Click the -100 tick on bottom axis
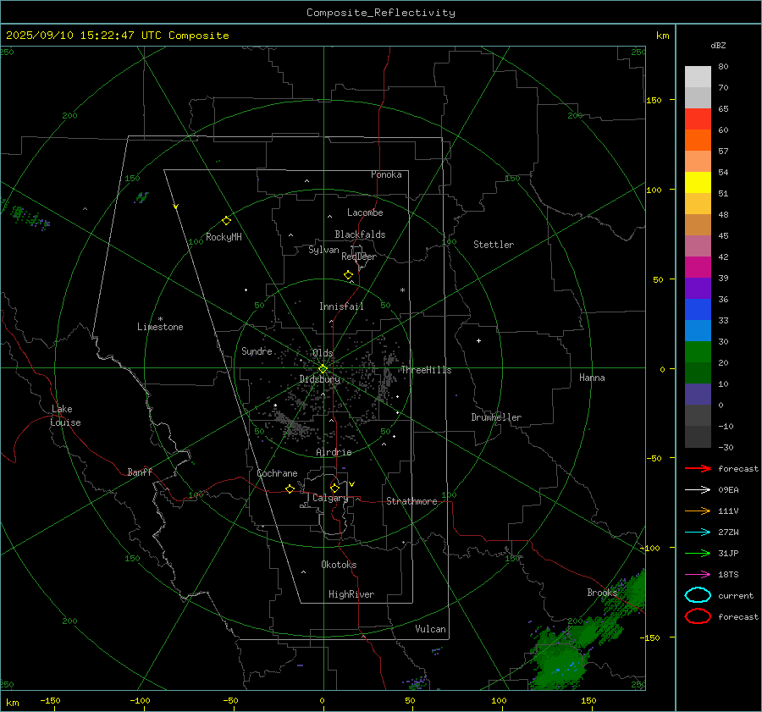The image size is (762, 712). [x=140, y=700]
